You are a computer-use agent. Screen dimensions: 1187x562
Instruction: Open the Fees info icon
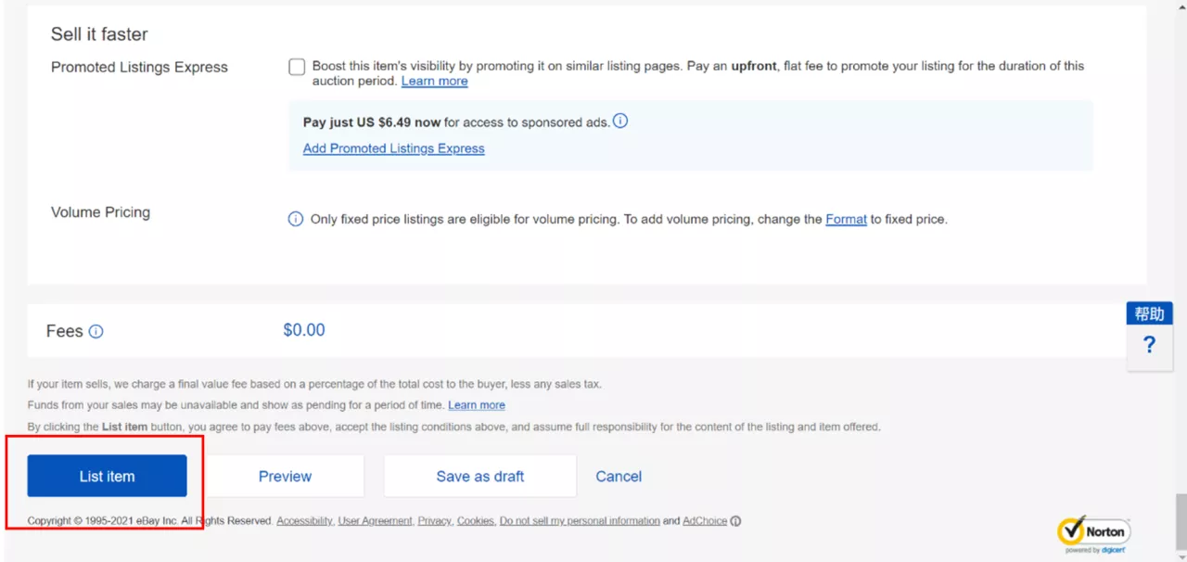pyautogui.click(x=96, y=332)
